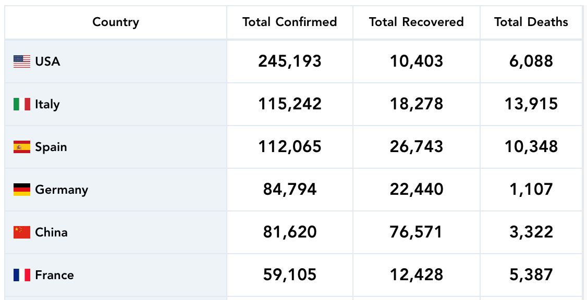Click Germany total deaths value 1,107

pos(531,190)
